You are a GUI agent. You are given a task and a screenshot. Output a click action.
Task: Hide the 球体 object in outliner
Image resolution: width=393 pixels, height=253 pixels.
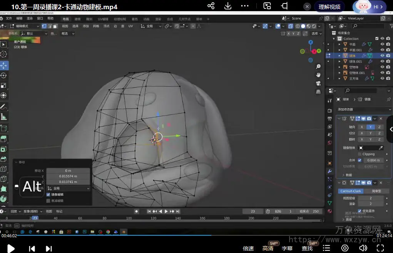coord(382,56)
